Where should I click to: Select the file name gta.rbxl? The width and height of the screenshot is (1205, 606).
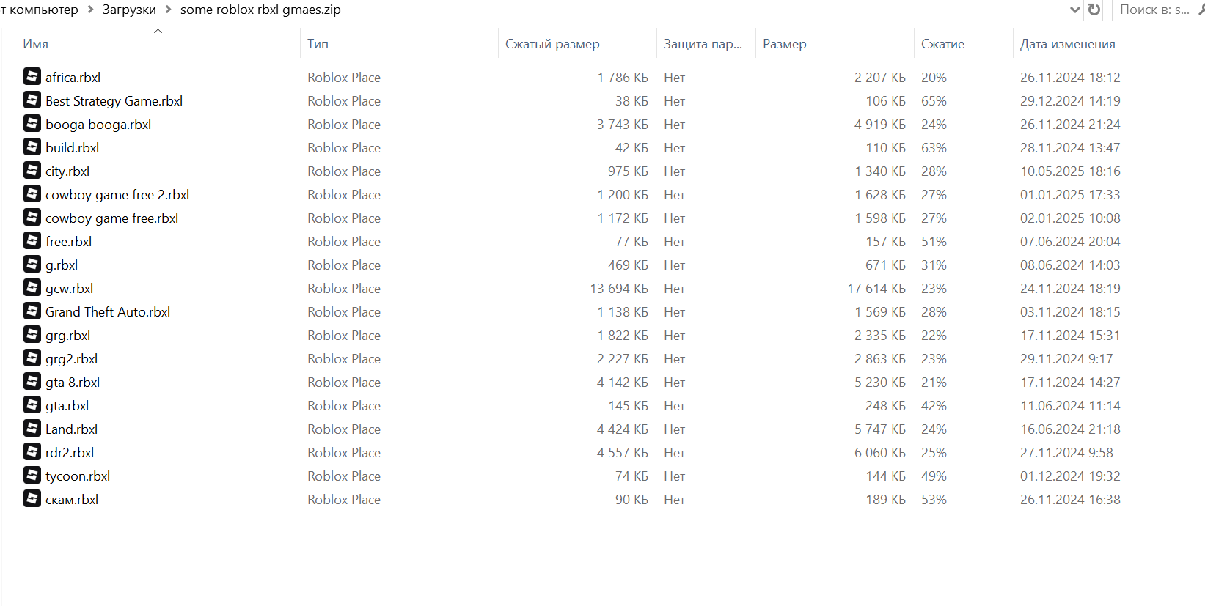pyautogui.click(x=67, y=405)
